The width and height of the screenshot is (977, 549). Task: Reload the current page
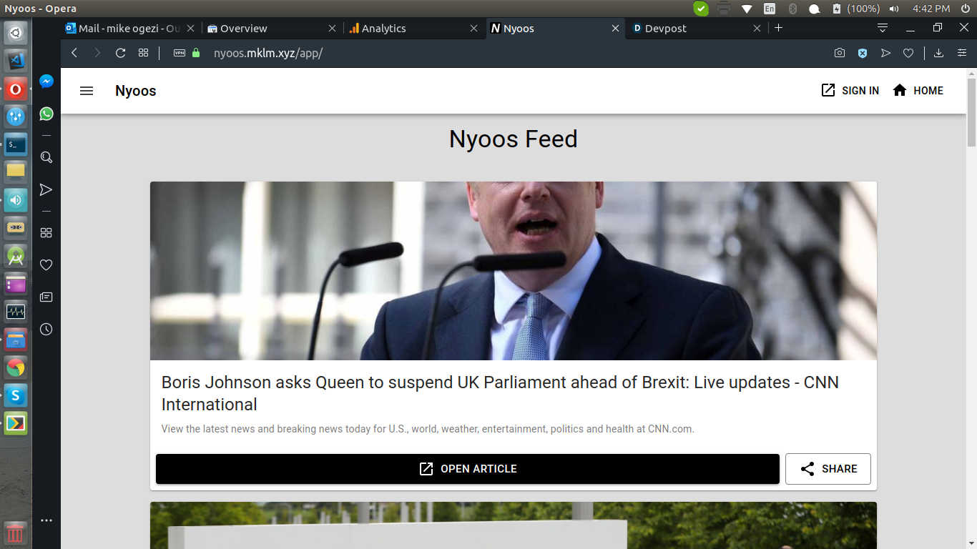click(x=120, y=53)
